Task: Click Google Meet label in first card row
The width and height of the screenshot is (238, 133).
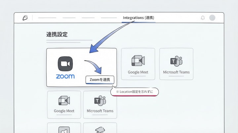Action: click(138, 72)
